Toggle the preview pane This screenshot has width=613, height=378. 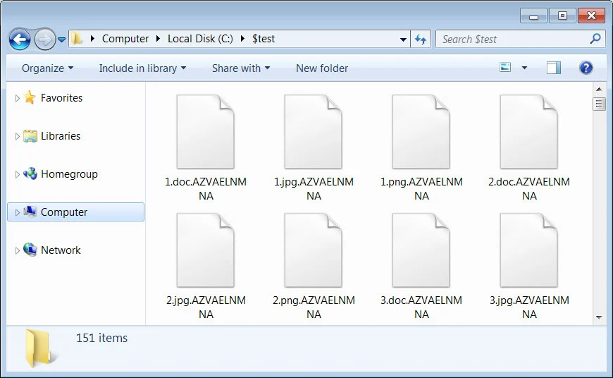(553, 68)
